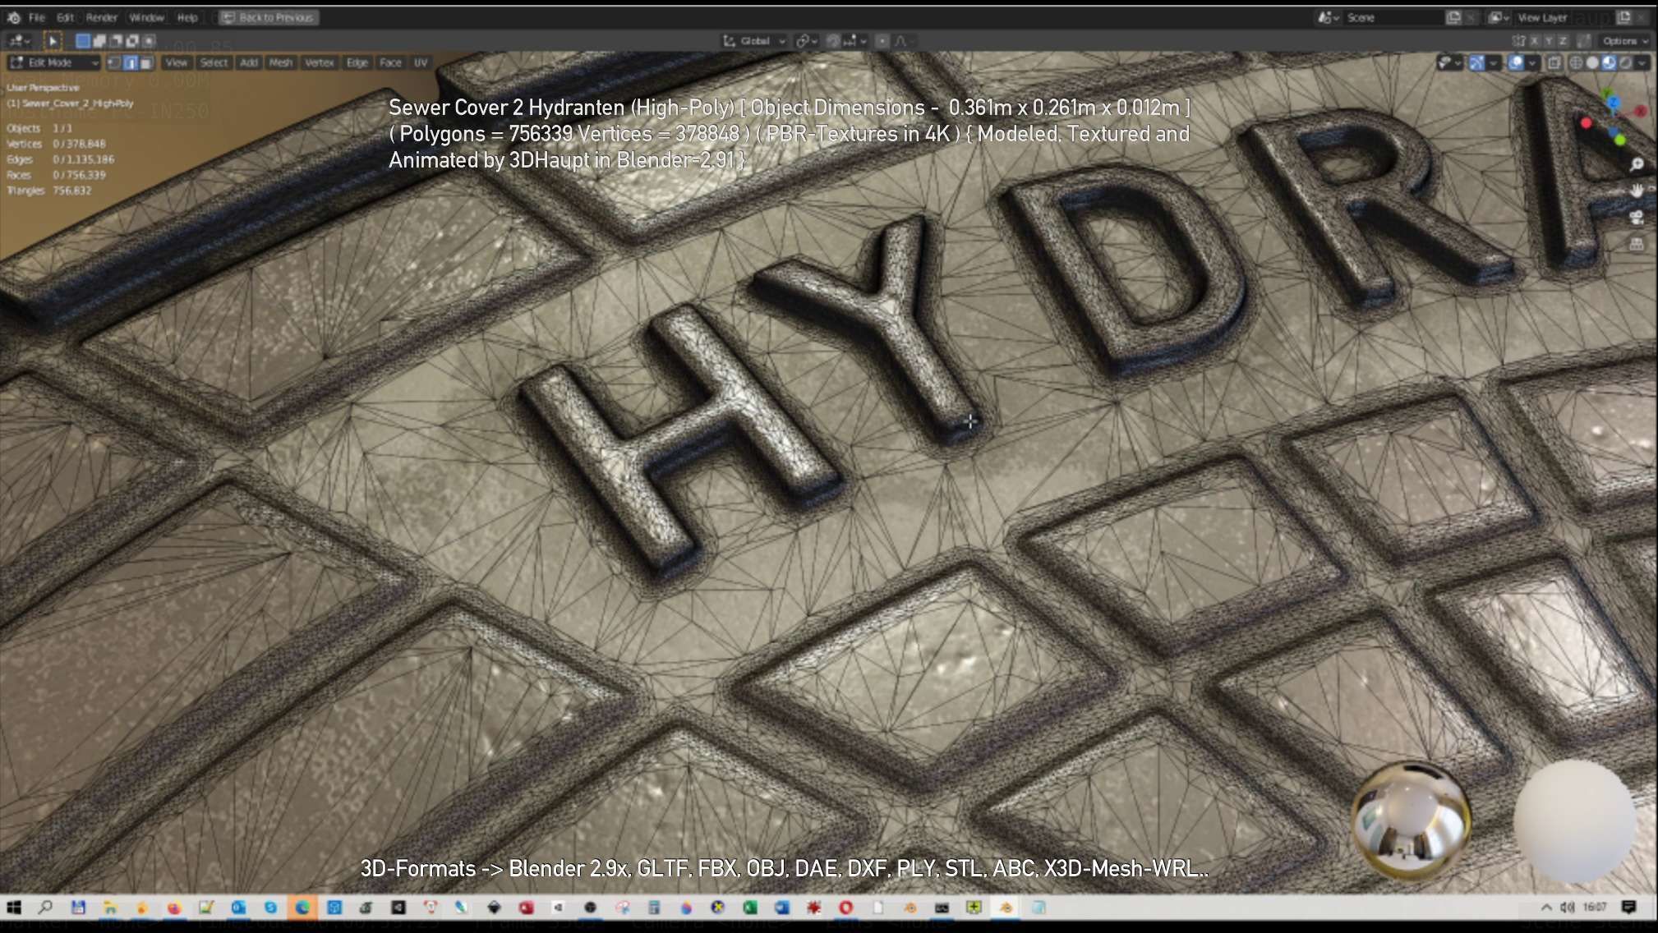Open the Help menu
This screenshot has height=933, width=1658.
(x=187, y=17)
